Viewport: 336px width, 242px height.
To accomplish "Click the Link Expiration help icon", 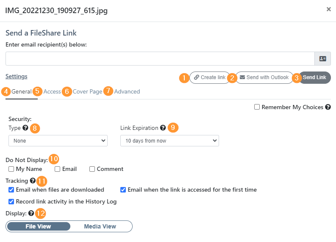I will [163, 128].
